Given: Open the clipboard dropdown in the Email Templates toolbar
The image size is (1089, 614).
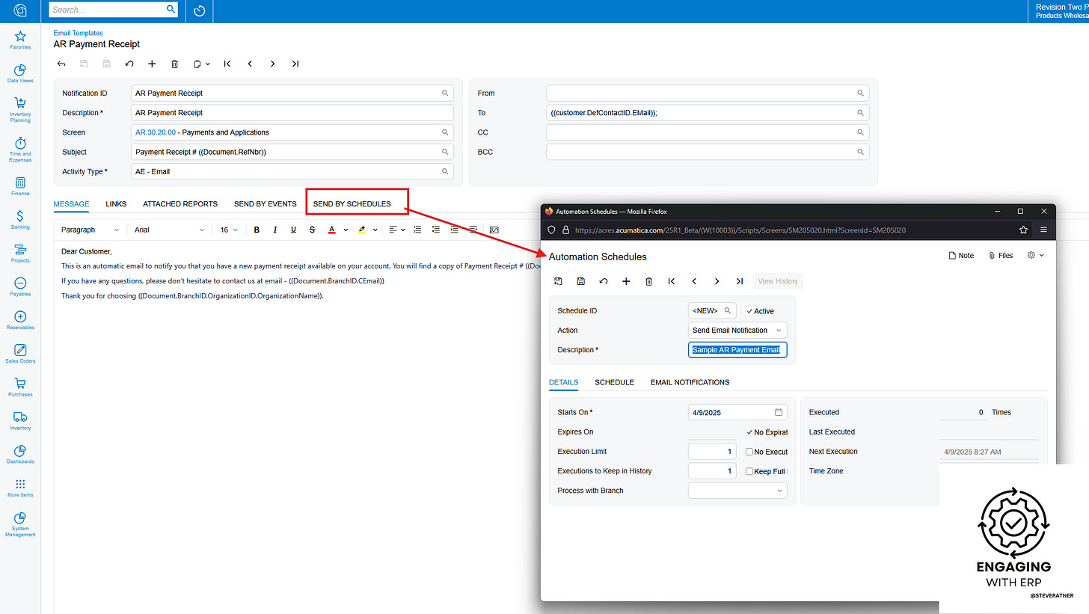Looking at the screenshot, I should pos(201,64).
